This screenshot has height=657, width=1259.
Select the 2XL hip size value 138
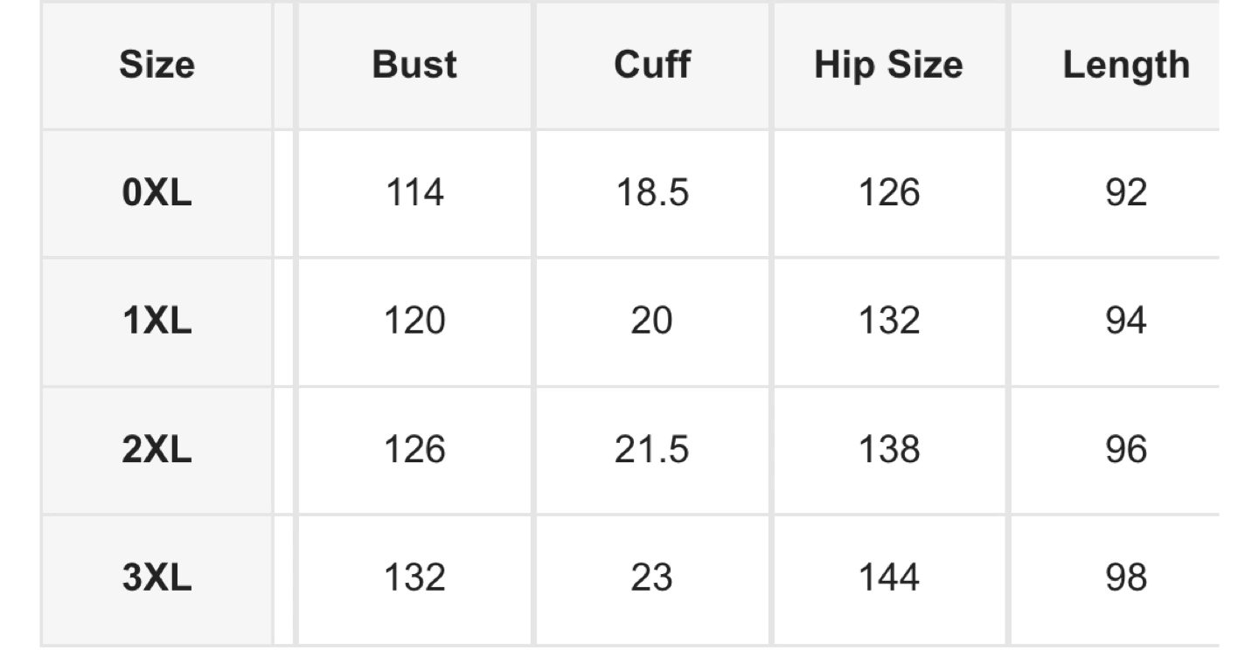pyautogui.click(x=888, y=450)
